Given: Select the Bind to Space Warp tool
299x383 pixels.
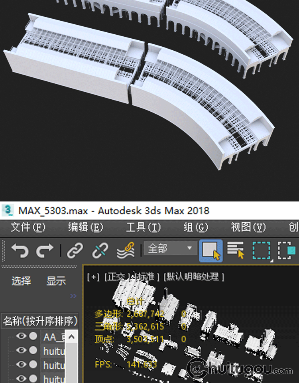Looking at the screenshot, I should coord(126,251).
